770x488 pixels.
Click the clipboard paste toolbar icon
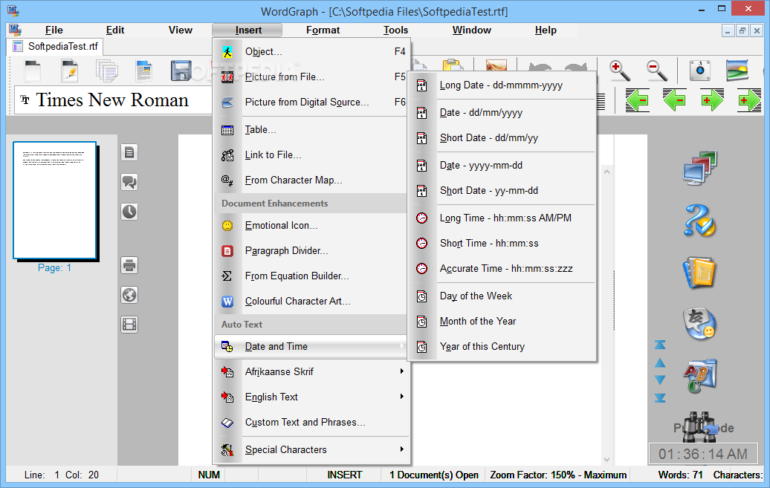coord(453,65)
